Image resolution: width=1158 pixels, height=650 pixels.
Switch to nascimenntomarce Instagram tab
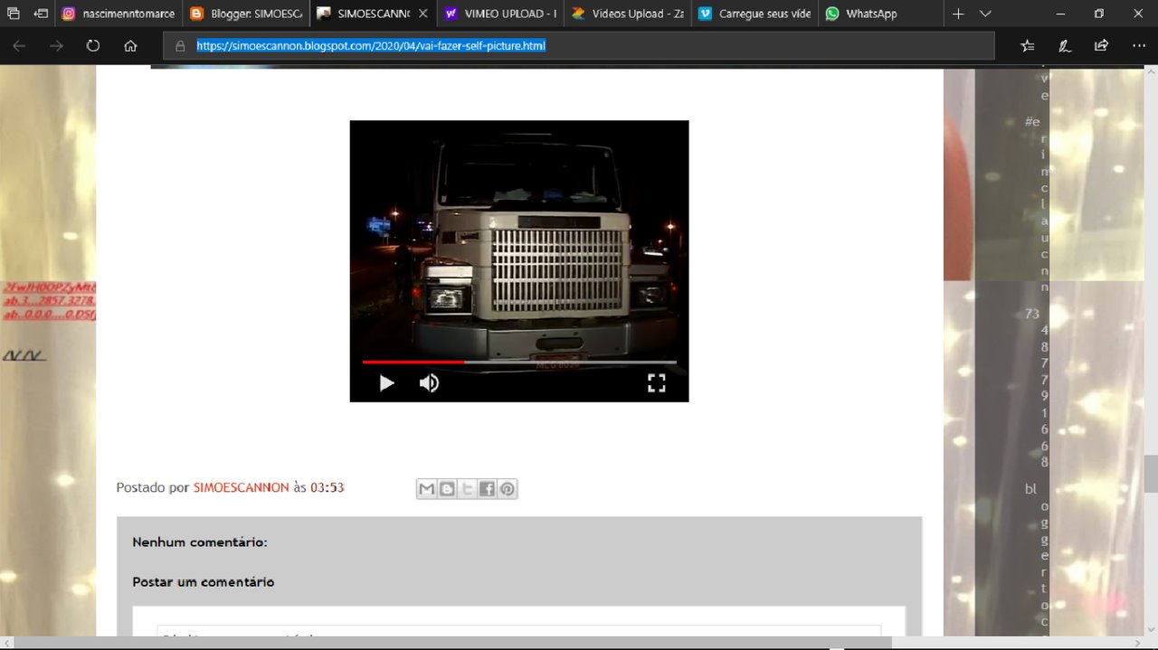pos(118,14)
